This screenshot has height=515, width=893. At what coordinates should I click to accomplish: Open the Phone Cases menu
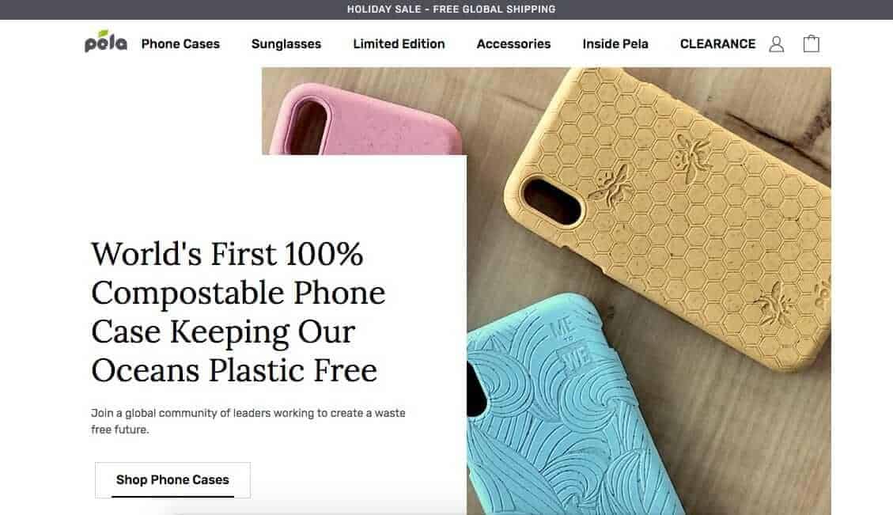pos(180,44)
